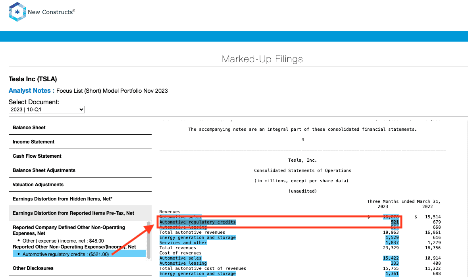Open the Select Document dropdown

point(47,110)
